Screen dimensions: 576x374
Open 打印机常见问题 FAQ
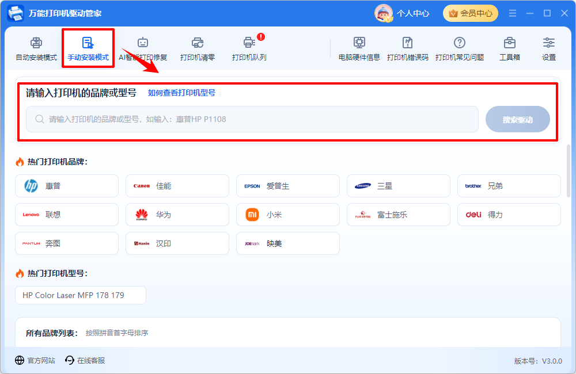[460, 48]
